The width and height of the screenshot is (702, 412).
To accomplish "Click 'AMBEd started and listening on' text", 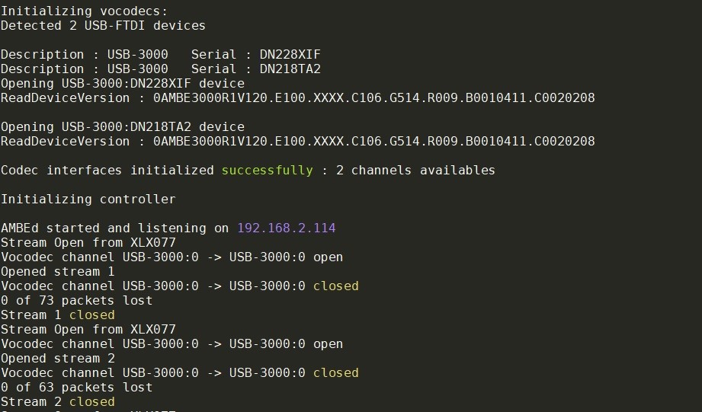I will 115,228.
